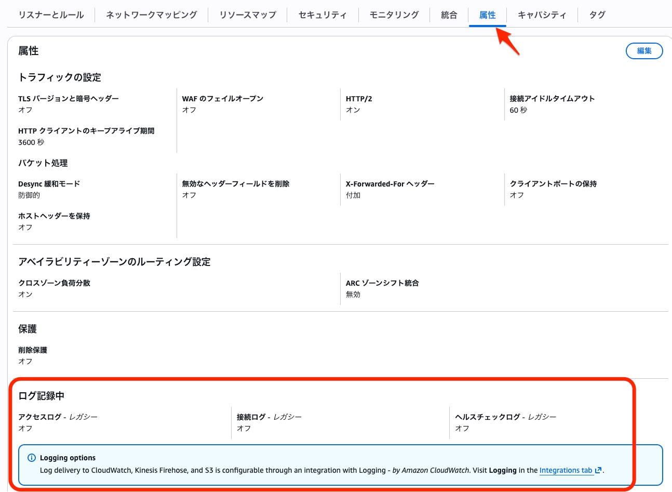672x492 pixels.
Task: Click the オフ value under 削除保護
Action: (x=25, y=362)
